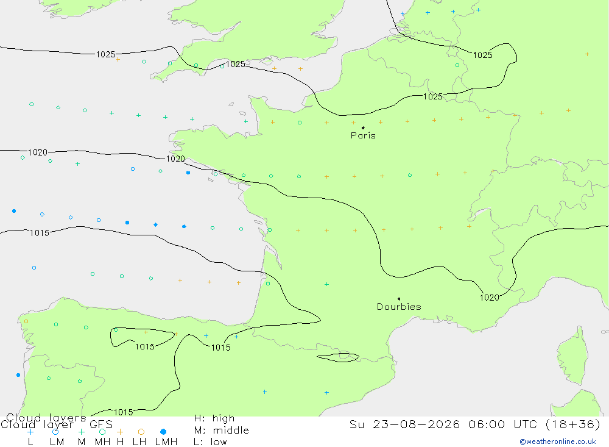Click the GFS model label
This screenshot has height=447, width=609.
[101, 424]
